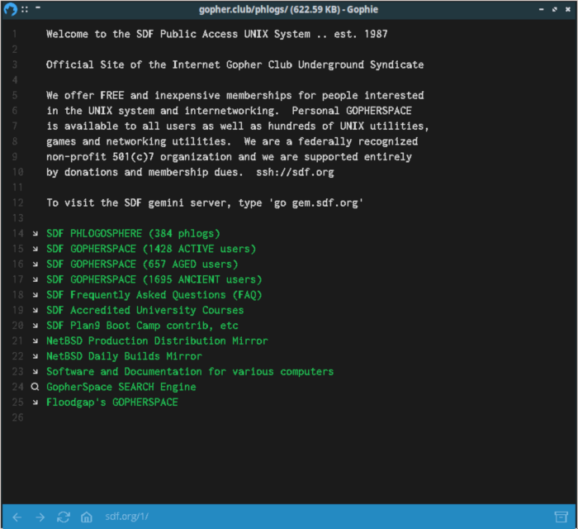Image resolution: width=578 pixels, height=529 pixels.
Task: Open SDF PHLOGOSPHERE (384 phlogs) link
Action: 133,234
